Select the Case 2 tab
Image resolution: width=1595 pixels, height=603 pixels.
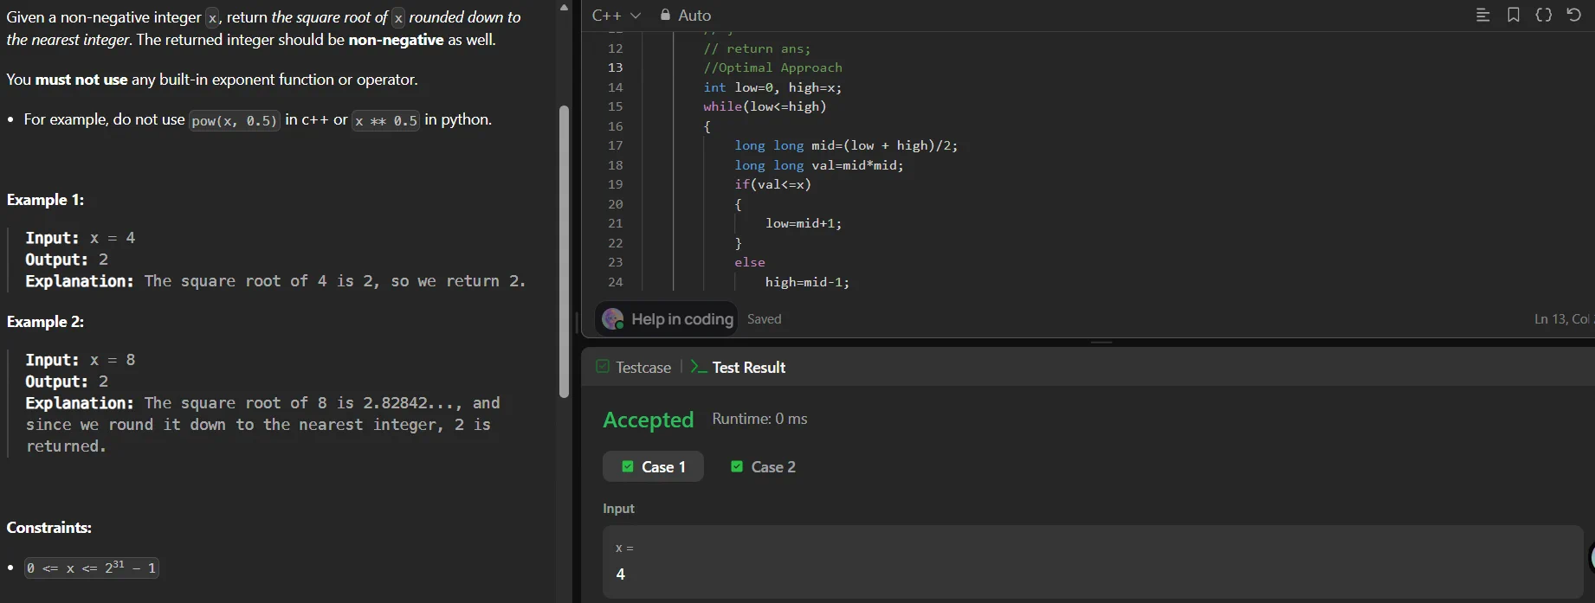pos(763,467)
